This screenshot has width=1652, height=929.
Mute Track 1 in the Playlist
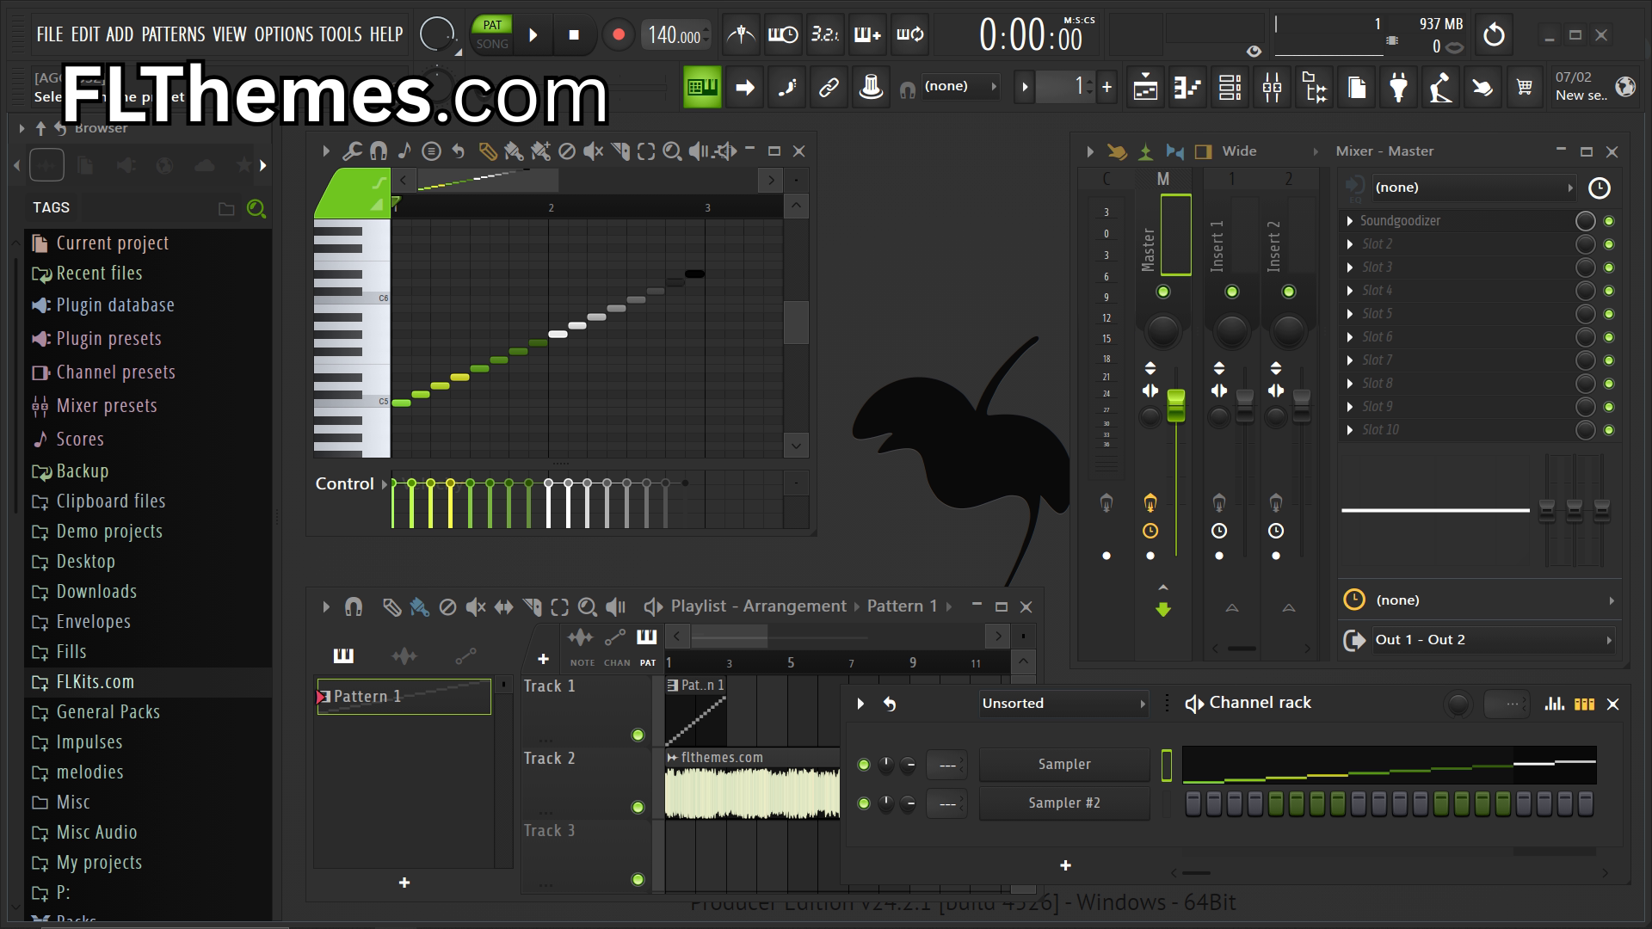(638, 735)
